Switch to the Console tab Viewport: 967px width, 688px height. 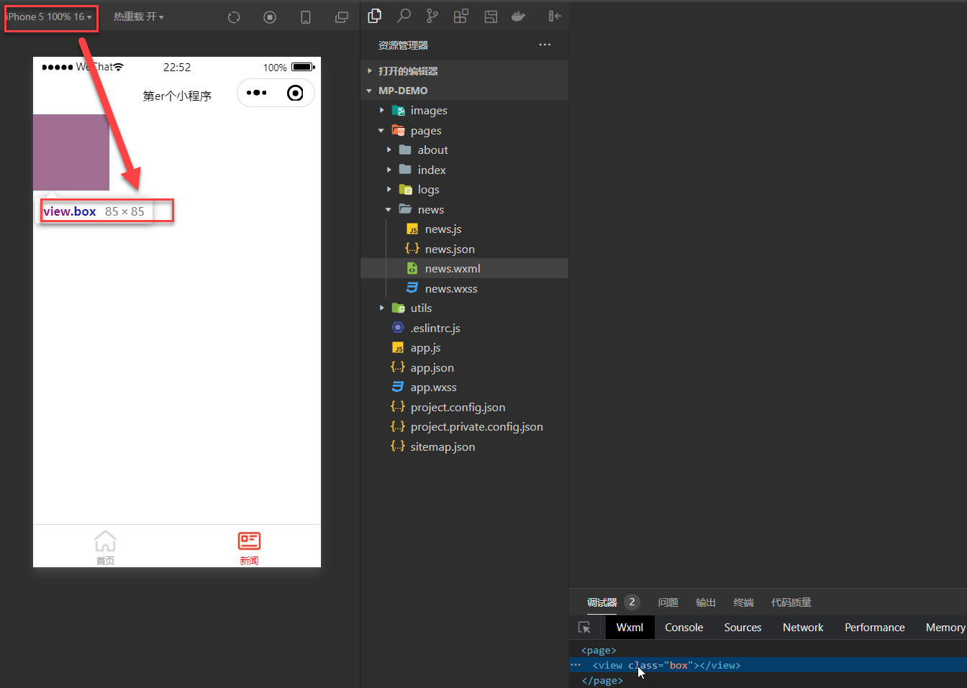tap(684, 628)
